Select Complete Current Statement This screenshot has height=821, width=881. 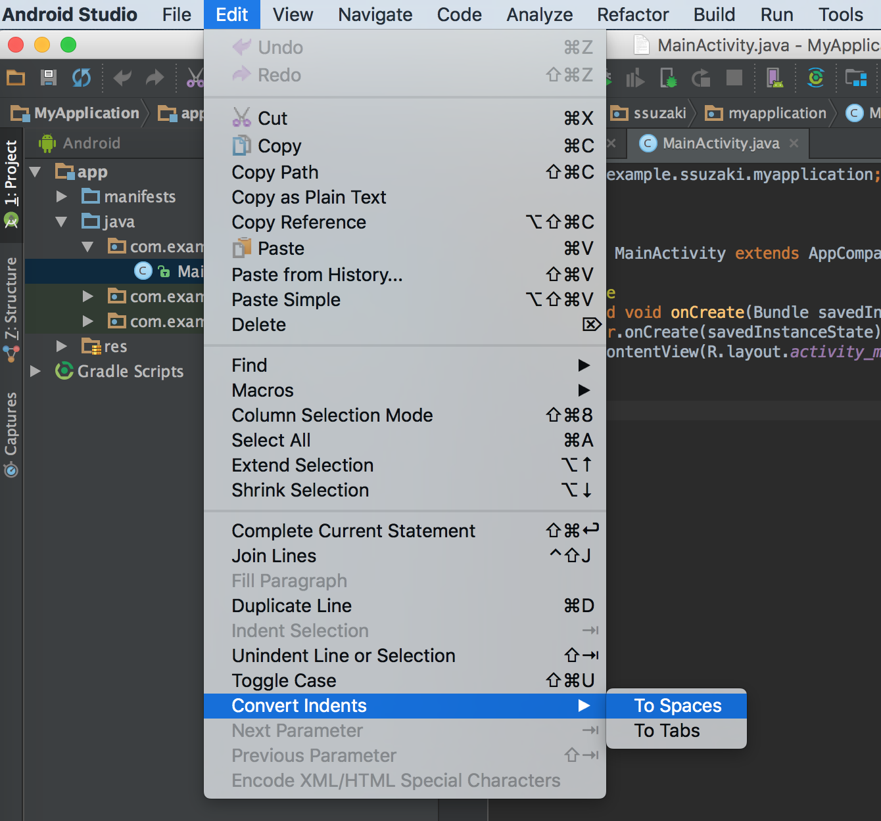click(x=404, y=531)
